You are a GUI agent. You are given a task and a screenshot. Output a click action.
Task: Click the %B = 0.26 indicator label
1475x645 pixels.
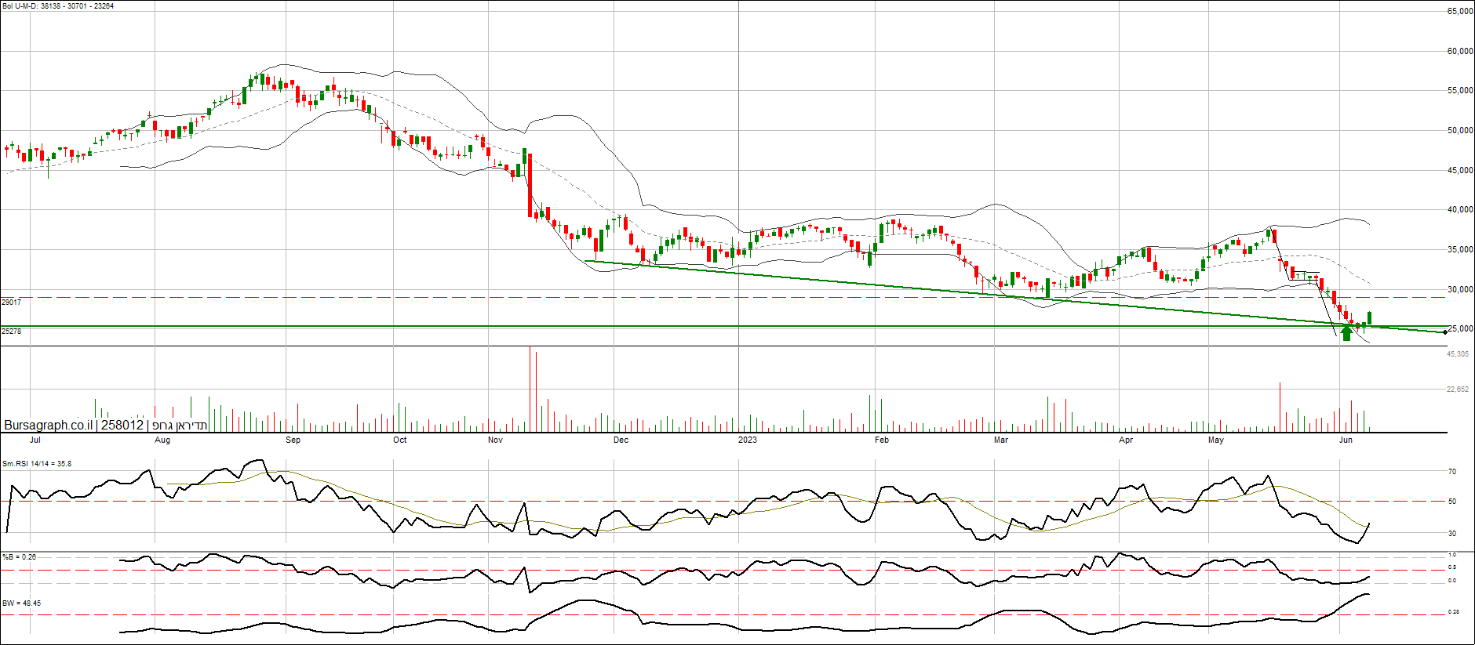click(20, 557)
